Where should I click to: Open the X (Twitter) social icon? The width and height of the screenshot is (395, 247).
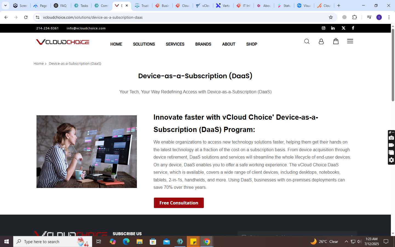(343, 28)
